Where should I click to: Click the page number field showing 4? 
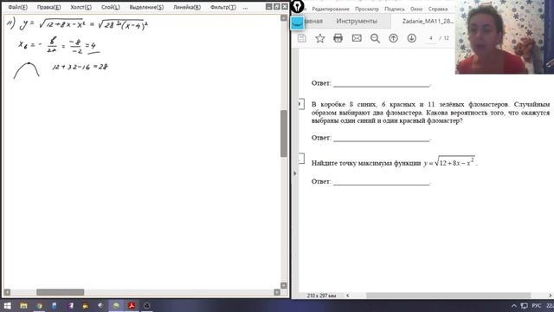pyautogui.click(x=431, y=38)
